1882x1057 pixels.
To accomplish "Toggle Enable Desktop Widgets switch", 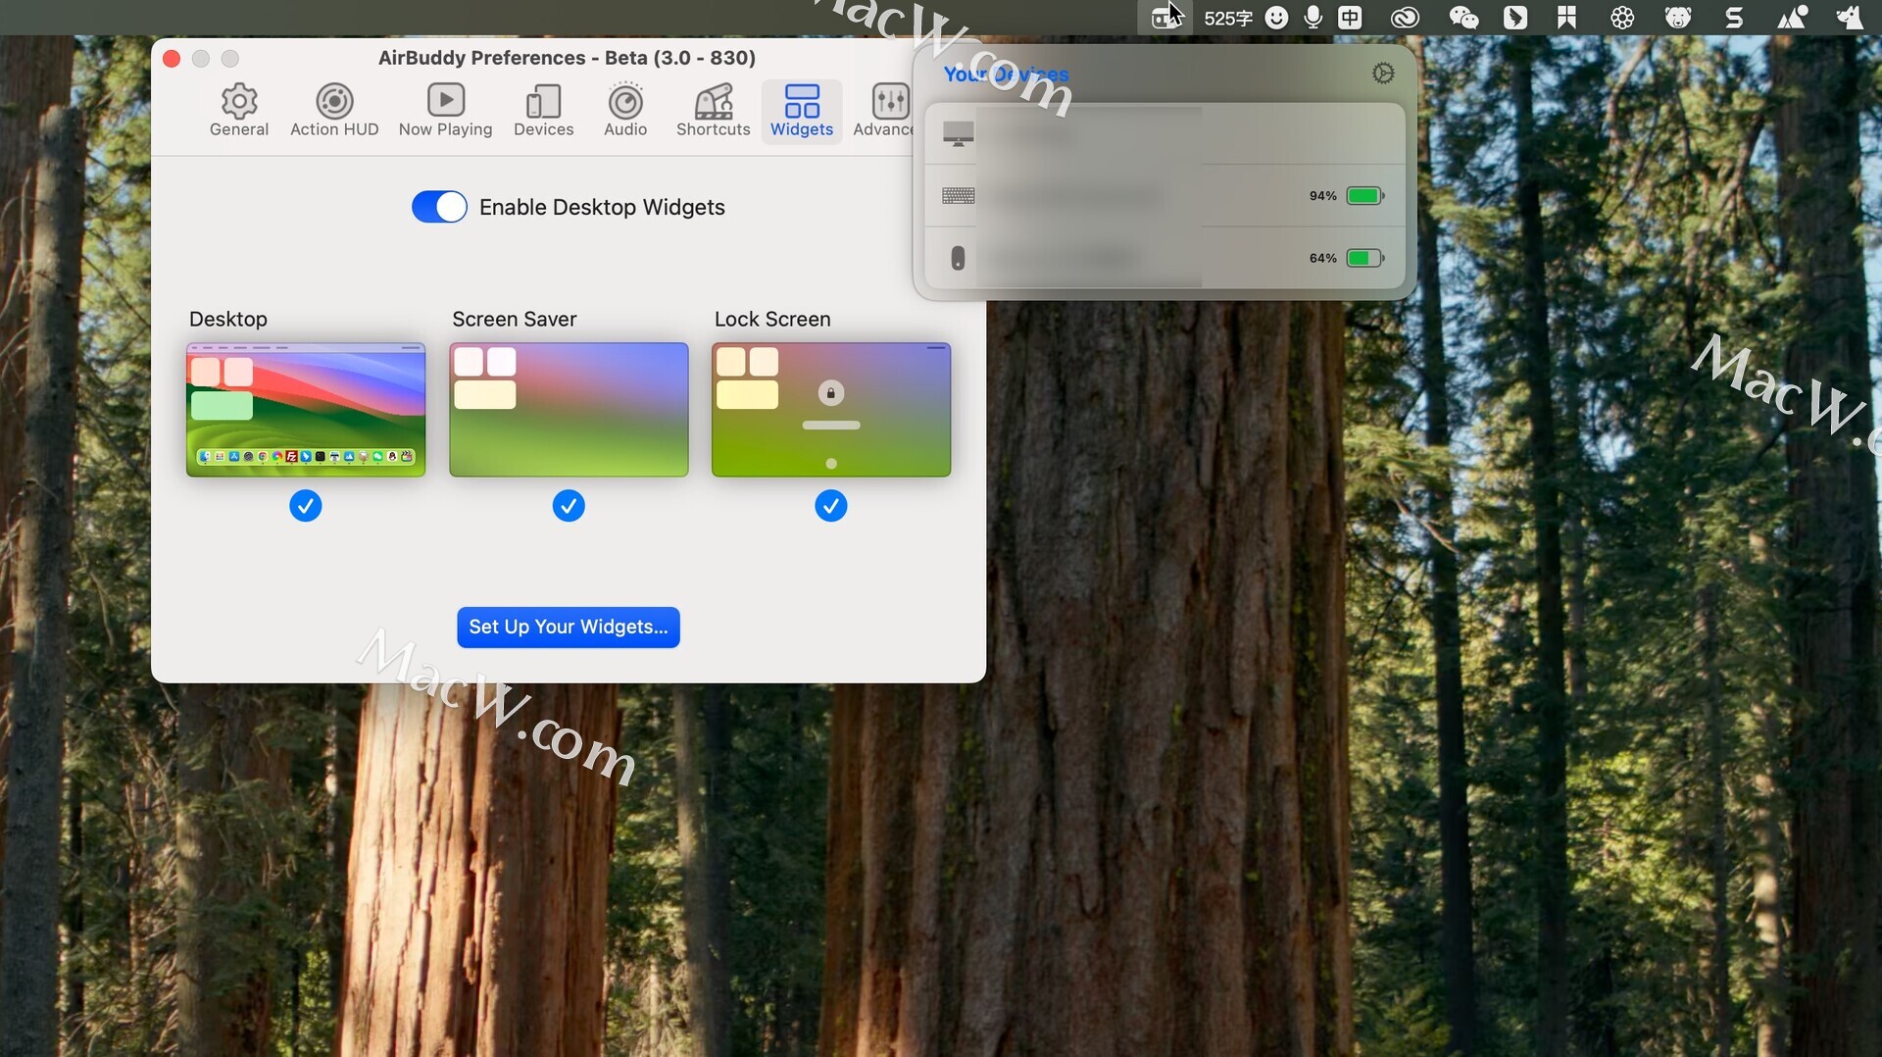I will point(439,207).
